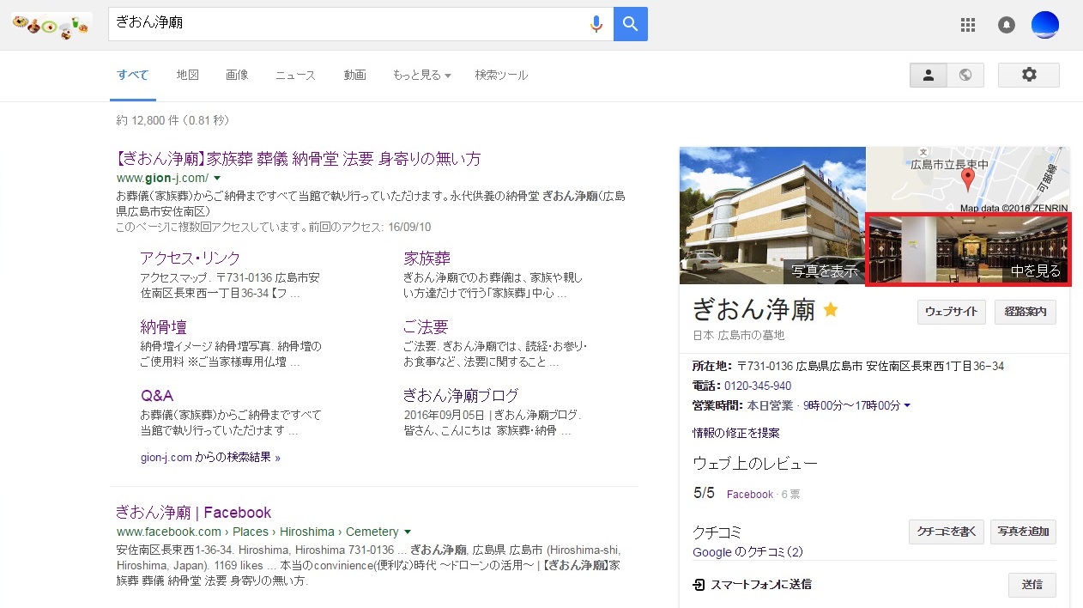Viewport: 1083px width, 608px height.
Task: Click the 日本 広島市の墓地 subtitle
Action: pyautogui.click(x=739, y=335)
